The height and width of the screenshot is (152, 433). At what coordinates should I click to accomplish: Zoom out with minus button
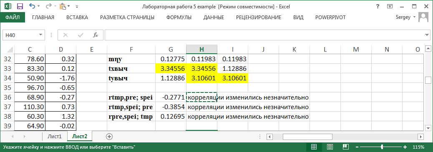coord(357,147)
